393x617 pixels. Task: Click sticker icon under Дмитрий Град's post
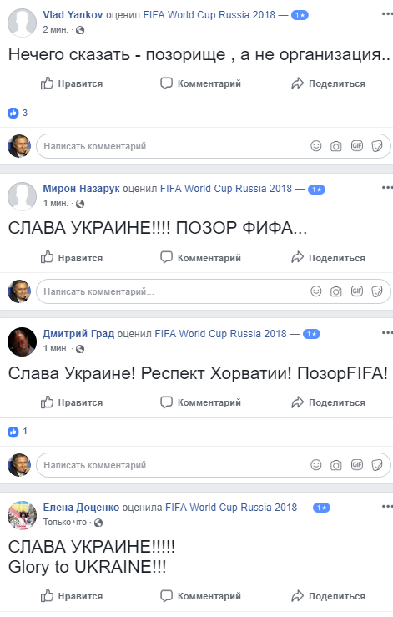point(377,465)
